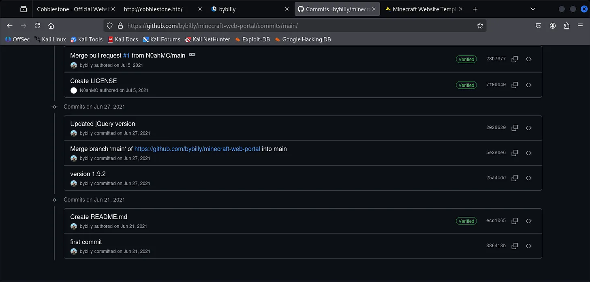The image size is (590, 282).
Task: Open the OffSec bookmark
Action: pos(17,39)
